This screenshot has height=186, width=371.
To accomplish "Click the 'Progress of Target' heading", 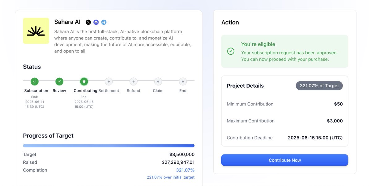I will click(48, 136).
